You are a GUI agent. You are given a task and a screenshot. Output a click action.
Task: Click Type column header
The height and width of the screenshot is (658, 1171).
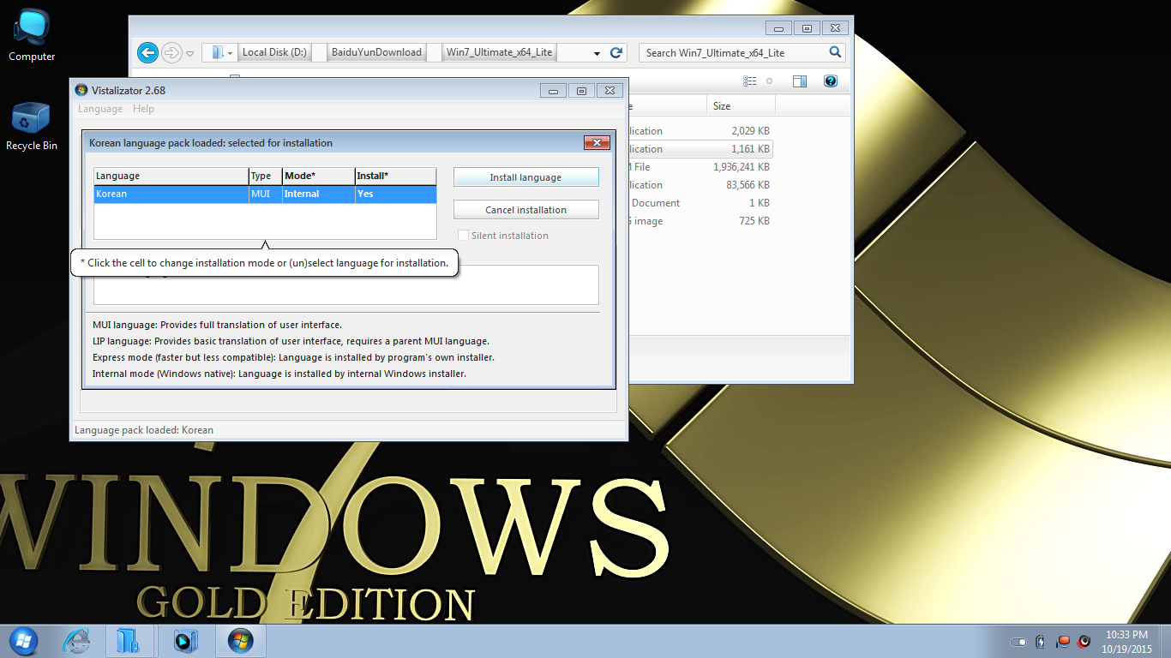pos(266,176)
